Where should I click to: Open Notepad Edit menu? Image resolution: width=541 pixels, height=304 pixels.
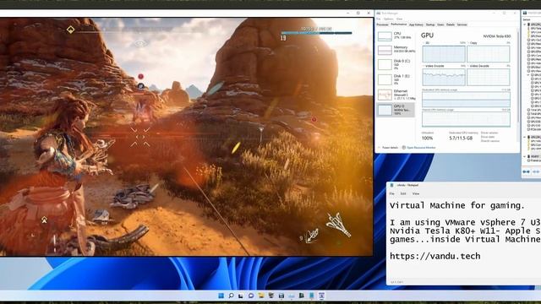click(x=403, y=193)
